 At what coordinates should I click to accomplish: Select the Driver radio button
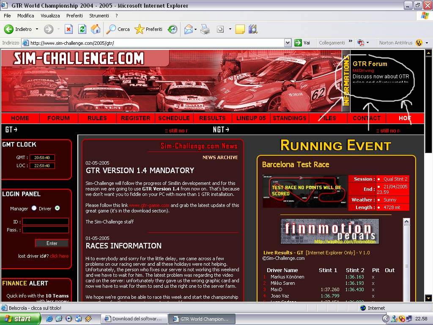pyautogui.click(x=58, y=208)
